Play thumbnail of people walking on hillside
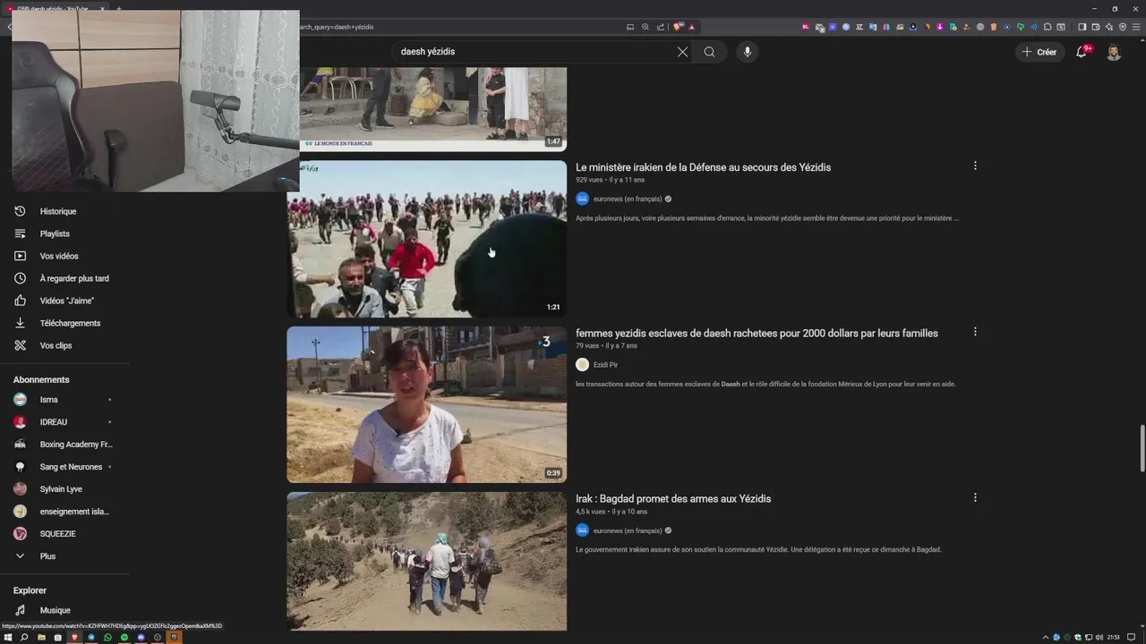This screenshot has height=644, width=1146. 426,561
